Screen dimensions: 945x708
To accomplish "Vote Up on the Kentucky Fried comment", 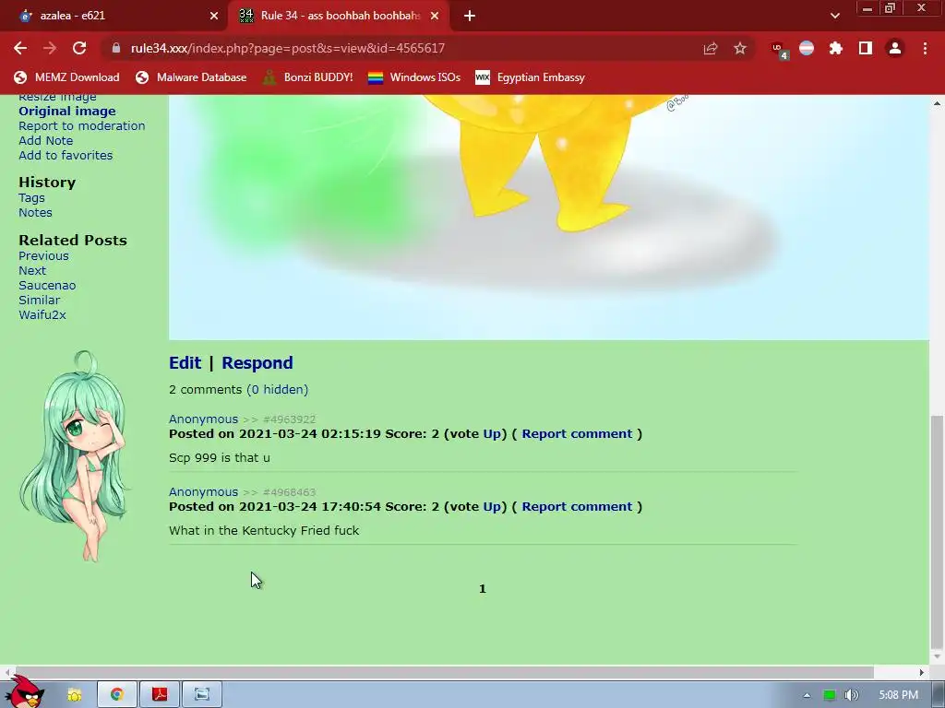I will pyautogui.click(x=492, y=507).
